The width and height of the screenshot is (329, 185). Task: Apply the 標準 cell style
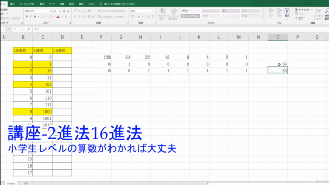191,11
